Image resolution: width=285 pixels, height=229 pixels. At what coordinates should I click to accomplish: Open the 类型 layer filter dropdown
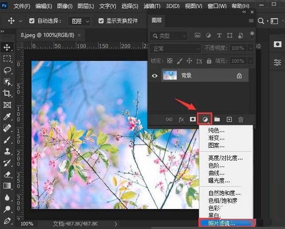point(169,36)
